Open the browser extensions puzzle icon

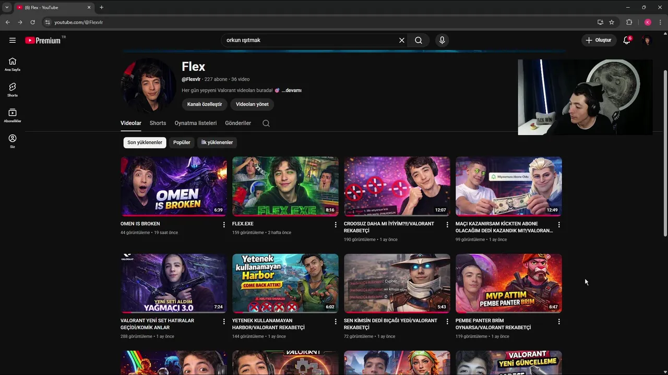(629, 22)
